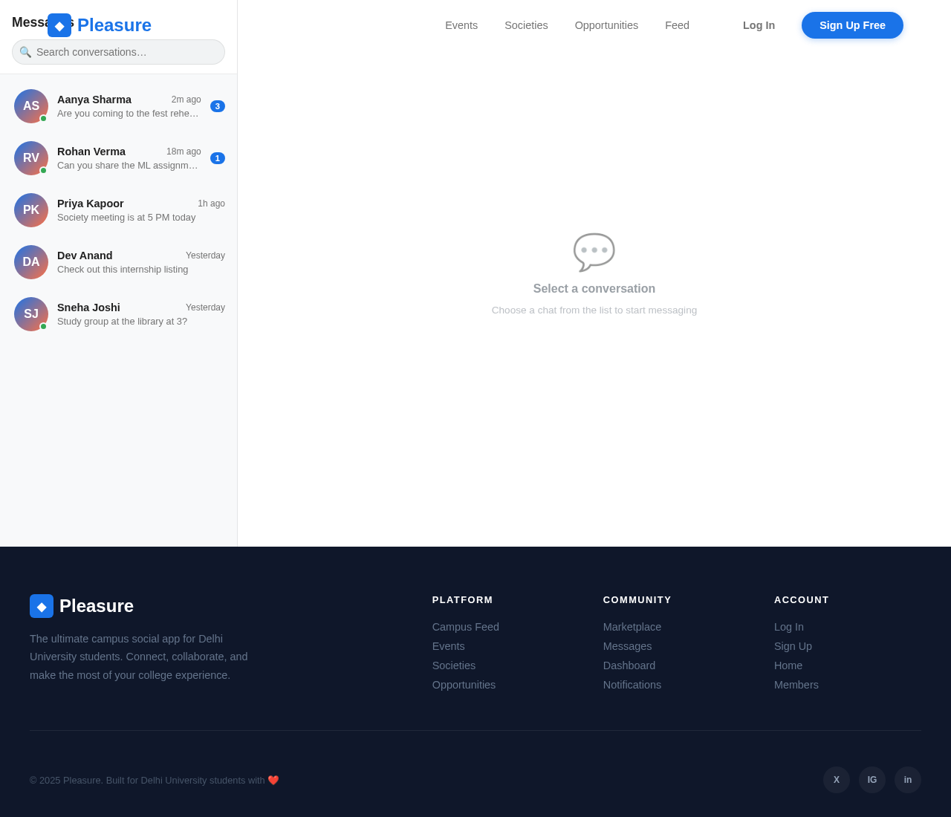Open Feed in the top navigation
Image resolution: width=951 pixels, height=817 pixels.
tap(677, 25)
